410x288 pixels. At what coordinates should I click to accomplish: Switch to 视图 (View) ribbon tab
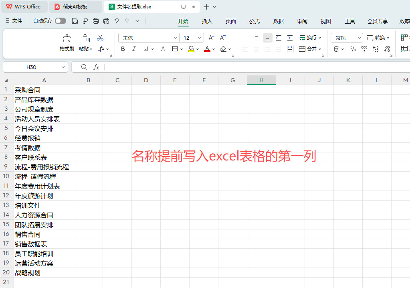coord(326,21)
